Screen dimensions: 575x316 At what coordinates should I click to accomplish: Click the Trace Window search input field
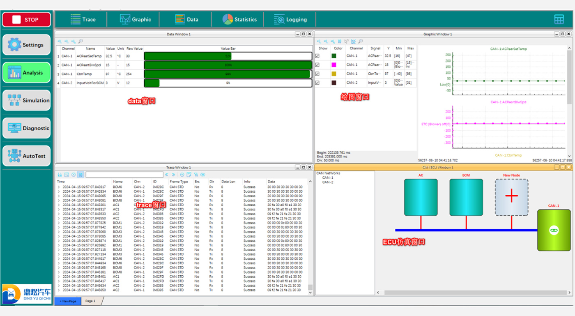tap(124, 175)
